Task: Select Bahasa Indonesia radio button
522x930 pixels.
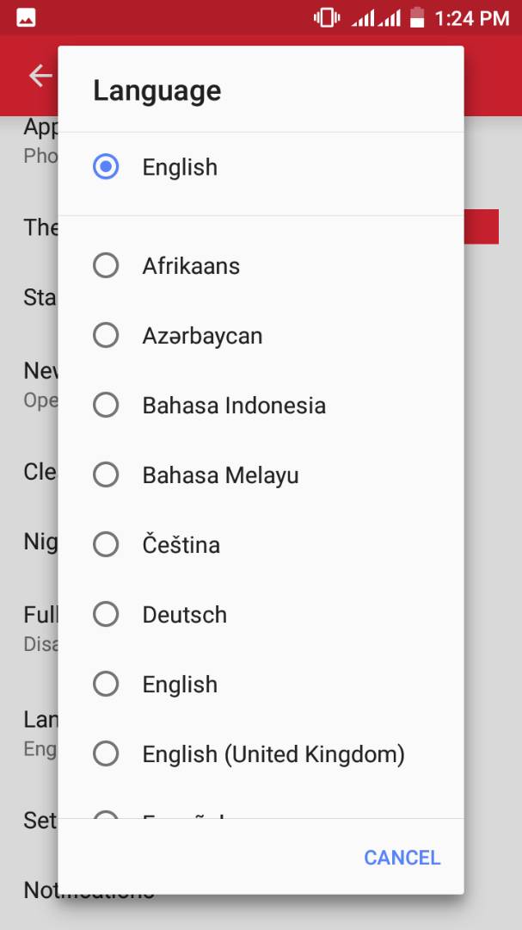Action: 106,405
